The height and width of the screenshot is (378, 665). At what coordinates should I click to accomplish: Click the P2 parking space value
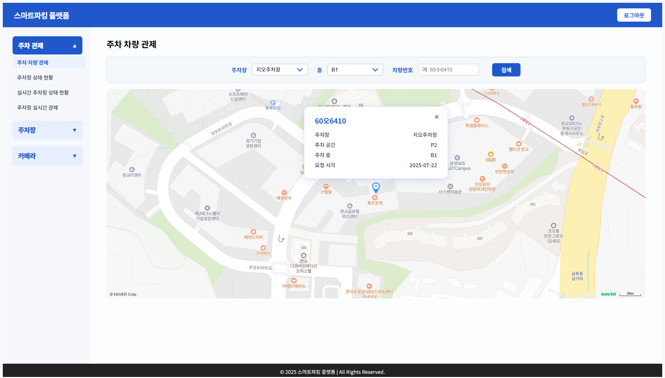434,145
